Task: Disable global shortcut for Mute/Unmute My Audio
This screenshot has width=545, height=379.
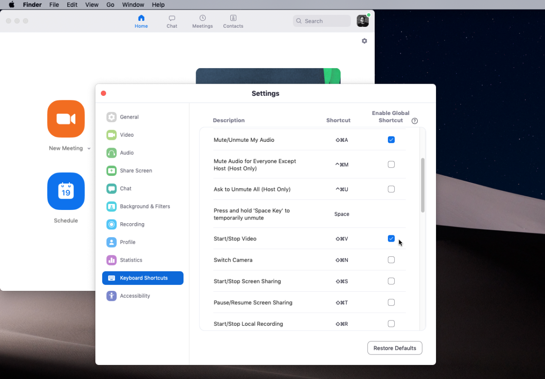Action: tap(391, 140)
